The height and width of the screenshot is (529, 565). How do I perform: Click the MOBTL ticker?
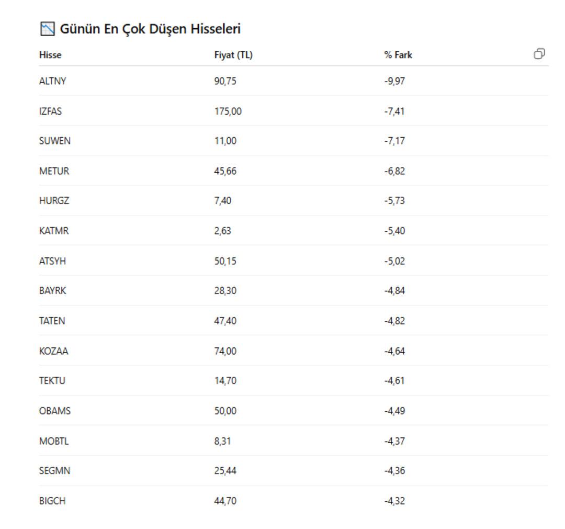[x=54, y=441]
